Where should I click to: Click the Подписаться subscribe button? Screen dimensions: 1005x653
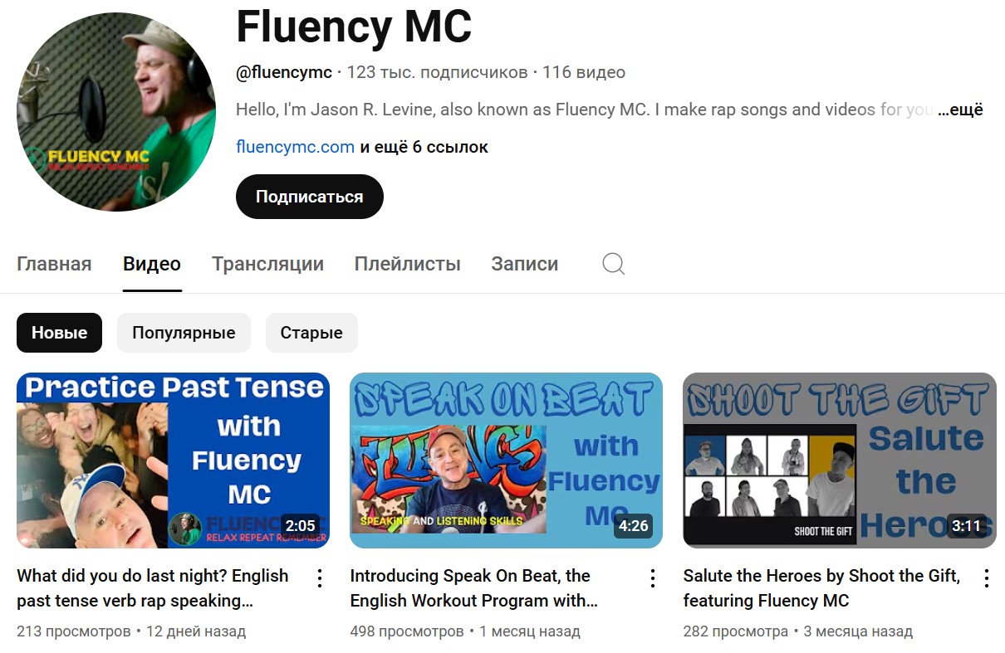point(310,197)
